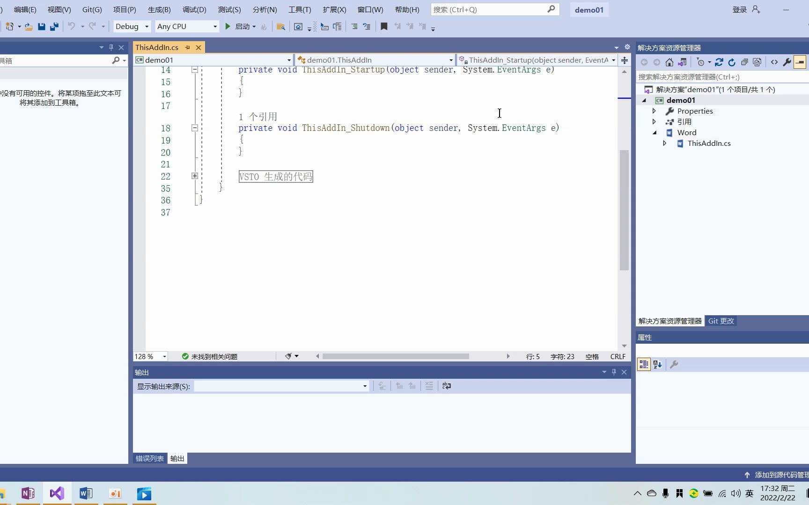Screen dimensions: 809x505
Task: Click the Clear All output icon
Action: 429,386
